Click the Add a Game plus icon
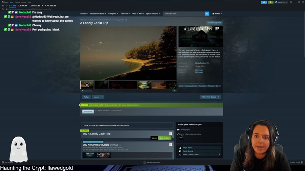The width and height of the screenshot is (305, 171). (3, 163)
